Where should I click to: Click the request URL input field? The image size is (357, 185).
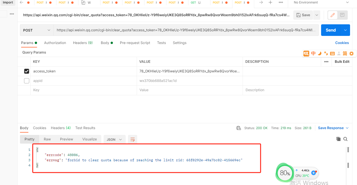tap(186, 30)
